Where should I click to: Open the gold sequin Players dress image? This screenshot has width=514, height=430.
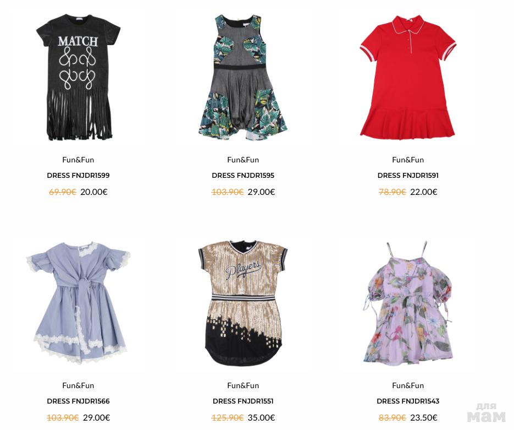tap(243, 303)
